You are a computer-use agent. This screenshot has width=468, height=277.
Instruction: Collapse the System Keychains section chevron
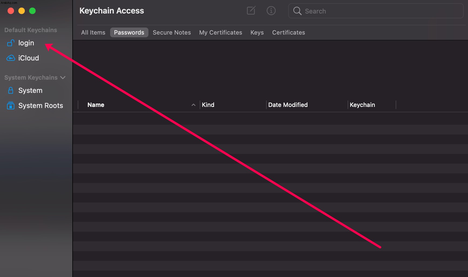tap(63, 78)
